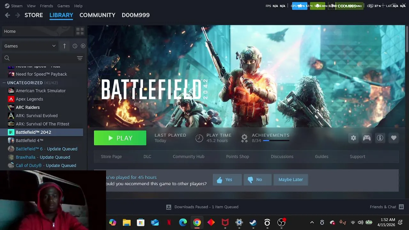Open McAfee from the taskbar
The width and height of the screenshot is (409, 230).
point(225,223)
